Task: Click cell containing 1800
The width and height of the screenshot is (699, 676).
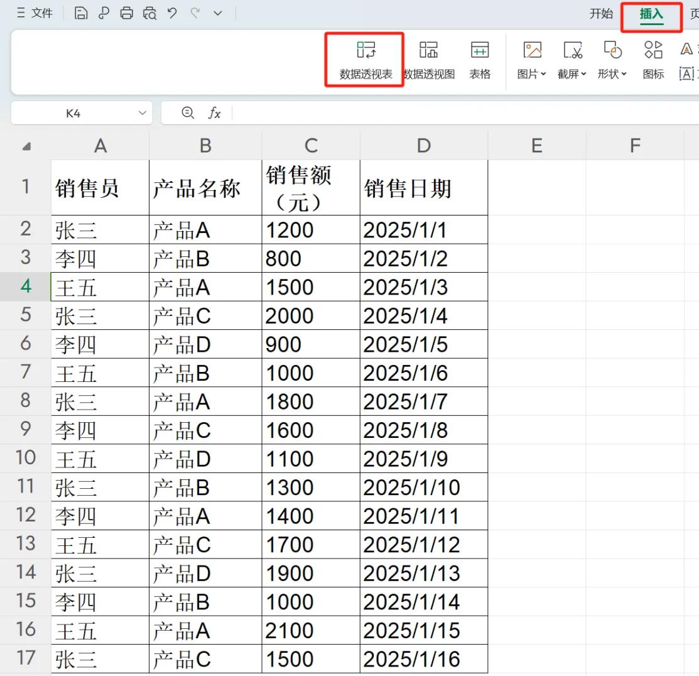Action: (311, 401)
